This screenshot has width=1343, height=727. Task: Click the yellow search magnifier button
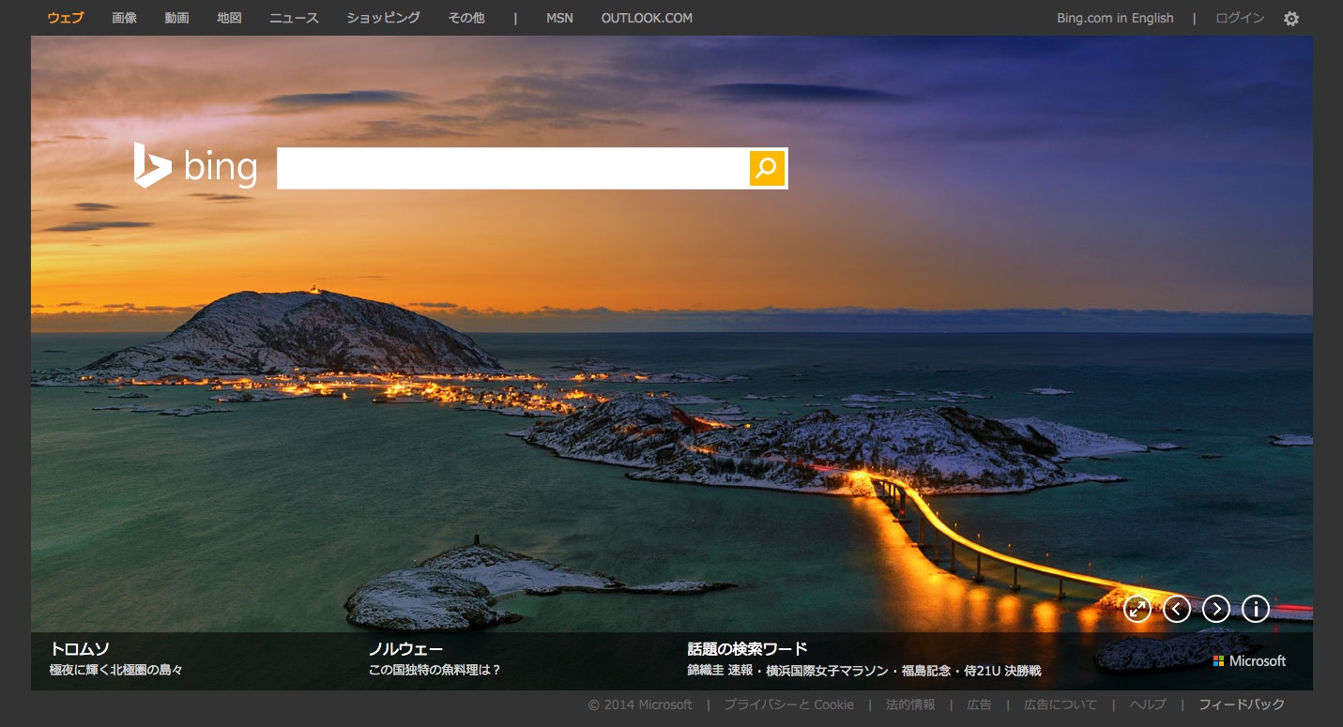[766, 168]
